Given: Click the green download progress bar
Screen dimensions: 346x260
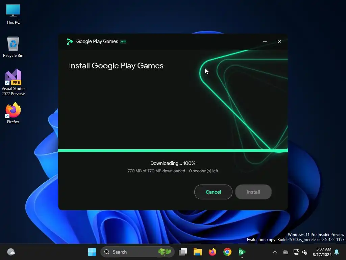Looking at the screenshot, I should click(x=173, y=151).
